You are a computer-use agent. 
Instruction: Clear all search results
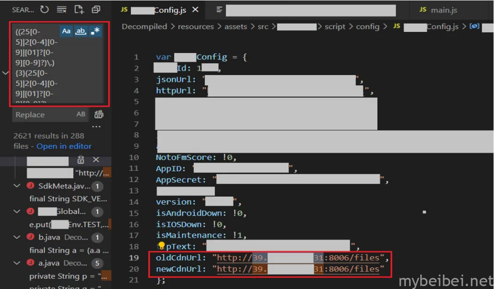pos(61,9)
